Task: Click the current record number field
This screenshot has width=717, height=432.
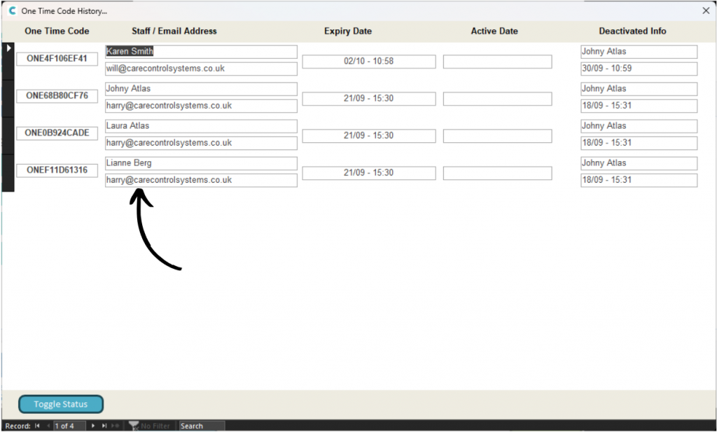Action: 69,426
